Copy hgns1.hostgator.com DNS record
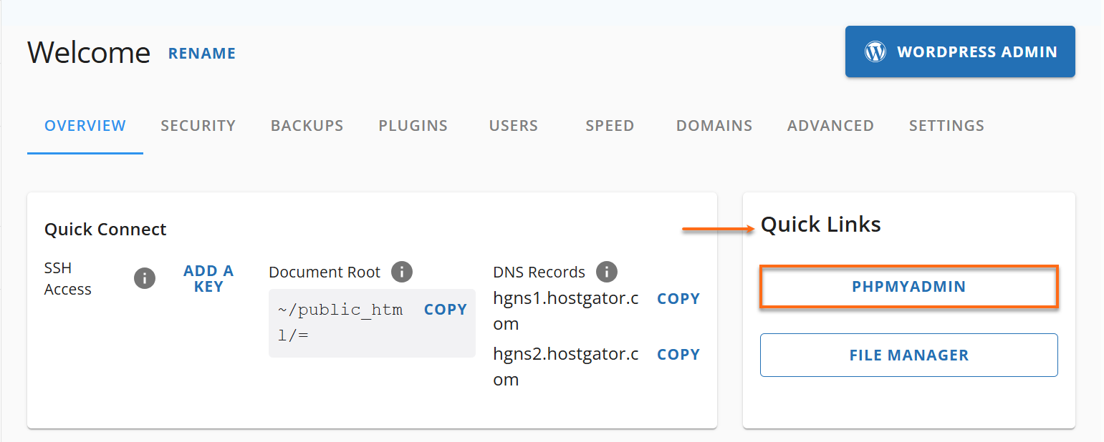 click(x=678, y=299)
